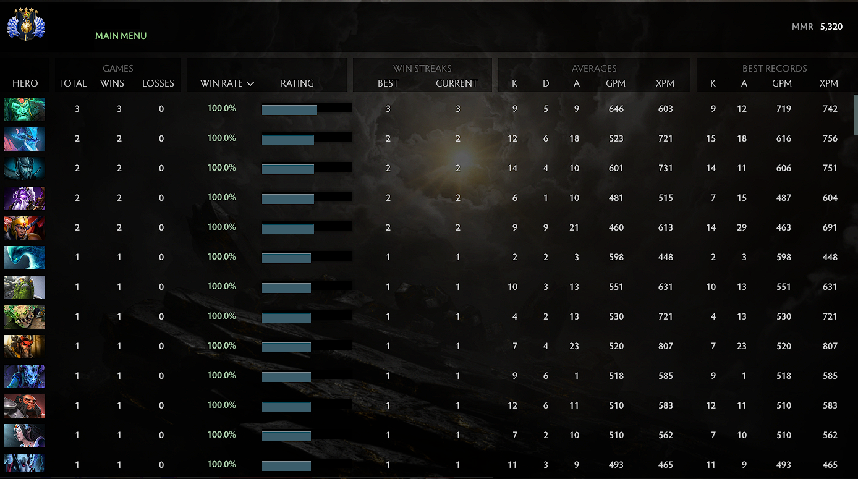Select the Morphling hero portrait
Image resolution: width=858 pixels, height=479 pixels.
25,258
